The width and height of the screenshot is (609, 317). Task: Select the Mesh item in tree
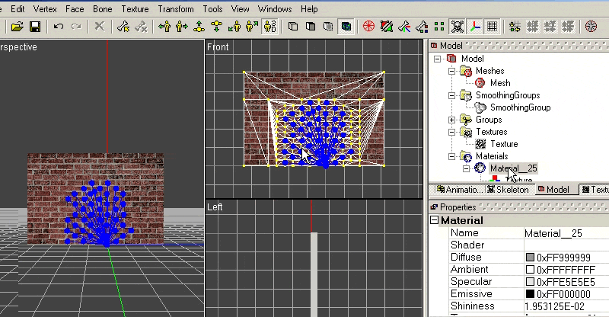point(500,83)
